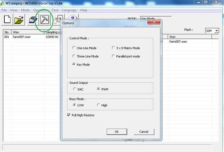Close the Options dialog with X

tap(154, 22)
